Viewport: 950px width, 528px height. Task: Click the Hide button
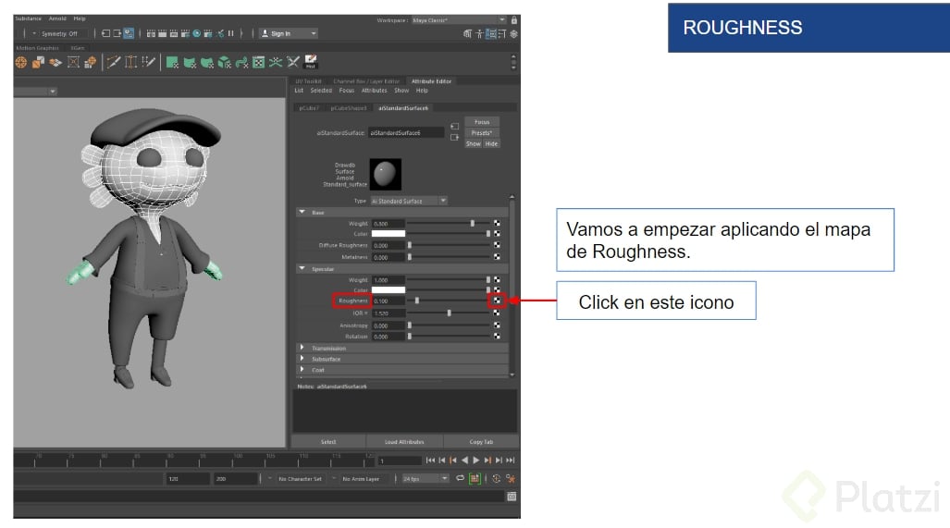coord(491,144)
